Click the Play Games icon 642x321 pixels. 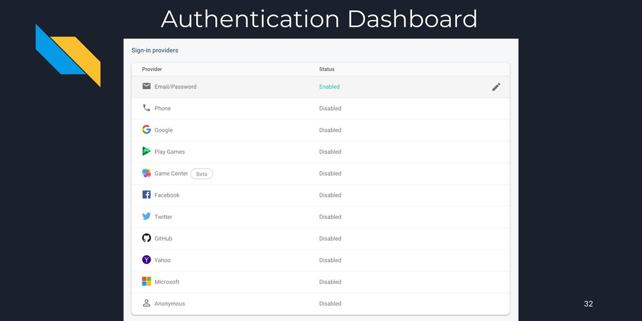(x=146, y=151)
